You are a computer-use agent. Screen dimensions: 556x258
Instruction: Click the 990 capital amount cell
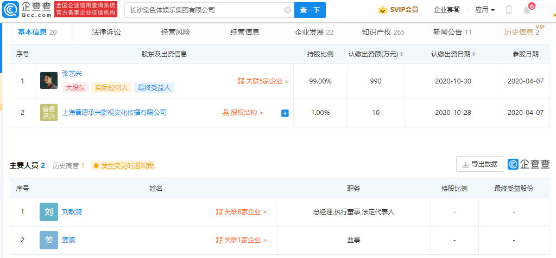376,81
